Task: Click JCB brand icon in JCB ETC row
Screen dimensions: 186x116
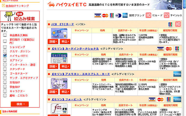Action: pos(170,24)
